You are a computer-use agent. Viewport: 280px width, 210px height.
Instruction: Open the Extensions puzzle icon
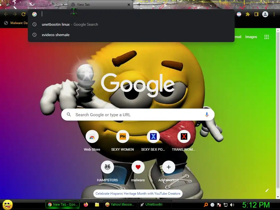pos(247,14)
